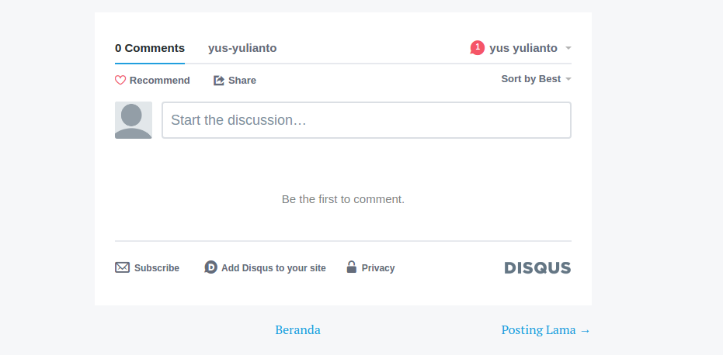Open the yus-yulianto tab
This screenshot has width=723, height=355.
click(242, 48)
